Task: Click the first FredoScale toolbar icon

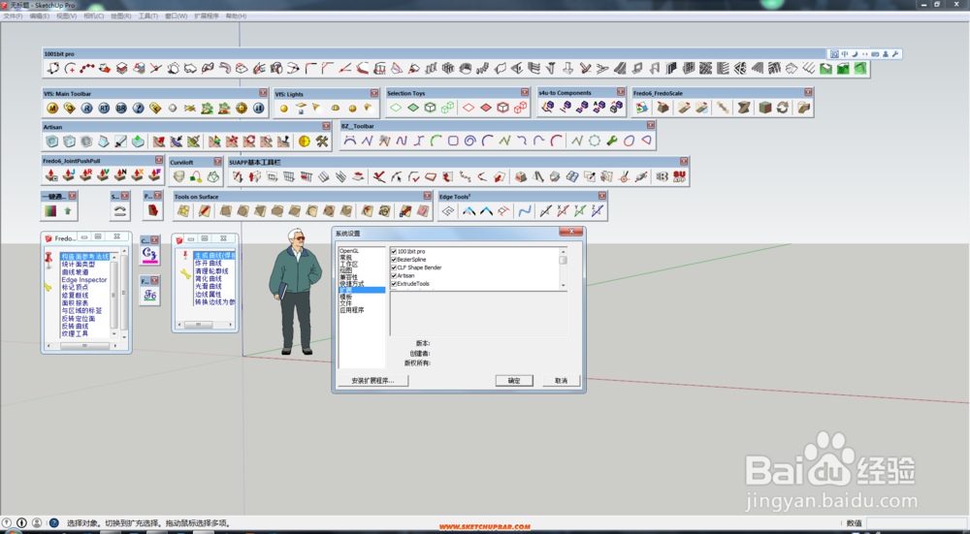Action: (642, 108)
